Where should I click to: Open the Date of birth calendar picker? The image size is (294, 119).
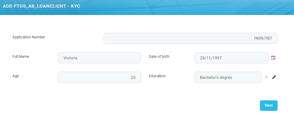(x=273, y=58)
